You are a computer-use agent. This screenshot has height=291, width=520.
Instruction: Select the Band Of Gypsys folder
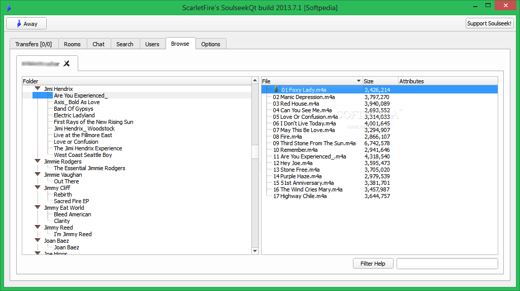74,109
